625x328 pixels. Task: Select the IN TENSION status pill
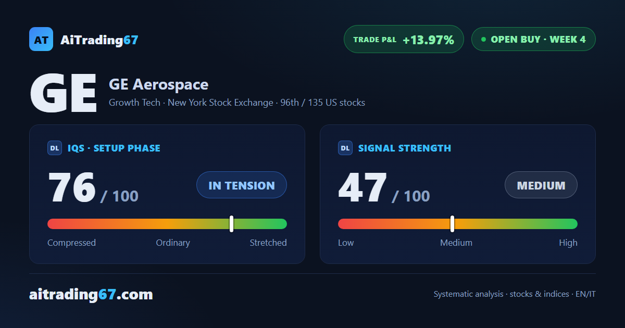pos(242,185)
